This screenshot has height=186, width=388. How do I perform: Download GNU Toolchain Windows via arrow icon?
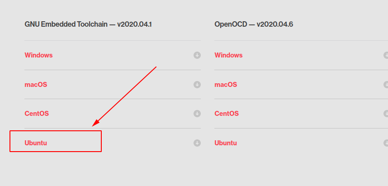click(197, 55)
